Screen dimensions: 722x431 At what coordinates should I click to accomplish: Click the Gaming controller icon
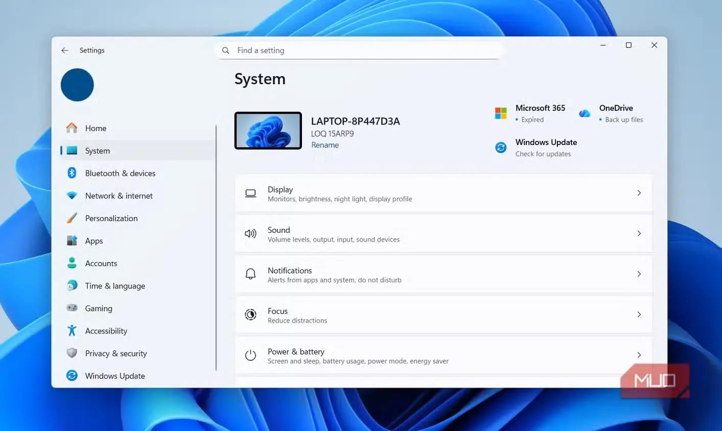[x=72, y=308]
